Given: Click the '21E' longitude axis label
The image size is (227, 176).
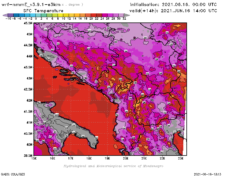Looking at the screenshot, I should (144, 158).
